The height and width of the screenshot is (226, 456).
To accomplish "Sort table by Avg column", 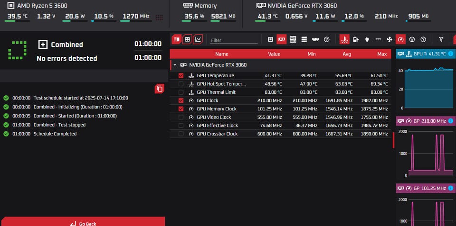I will click(347, 54).
